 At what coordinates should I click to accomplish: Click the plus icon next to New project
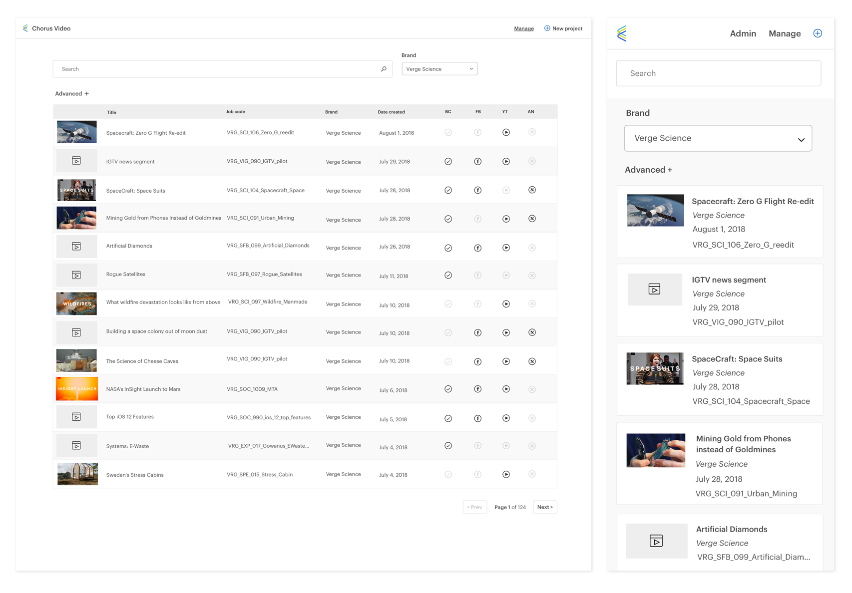point(547,28)
